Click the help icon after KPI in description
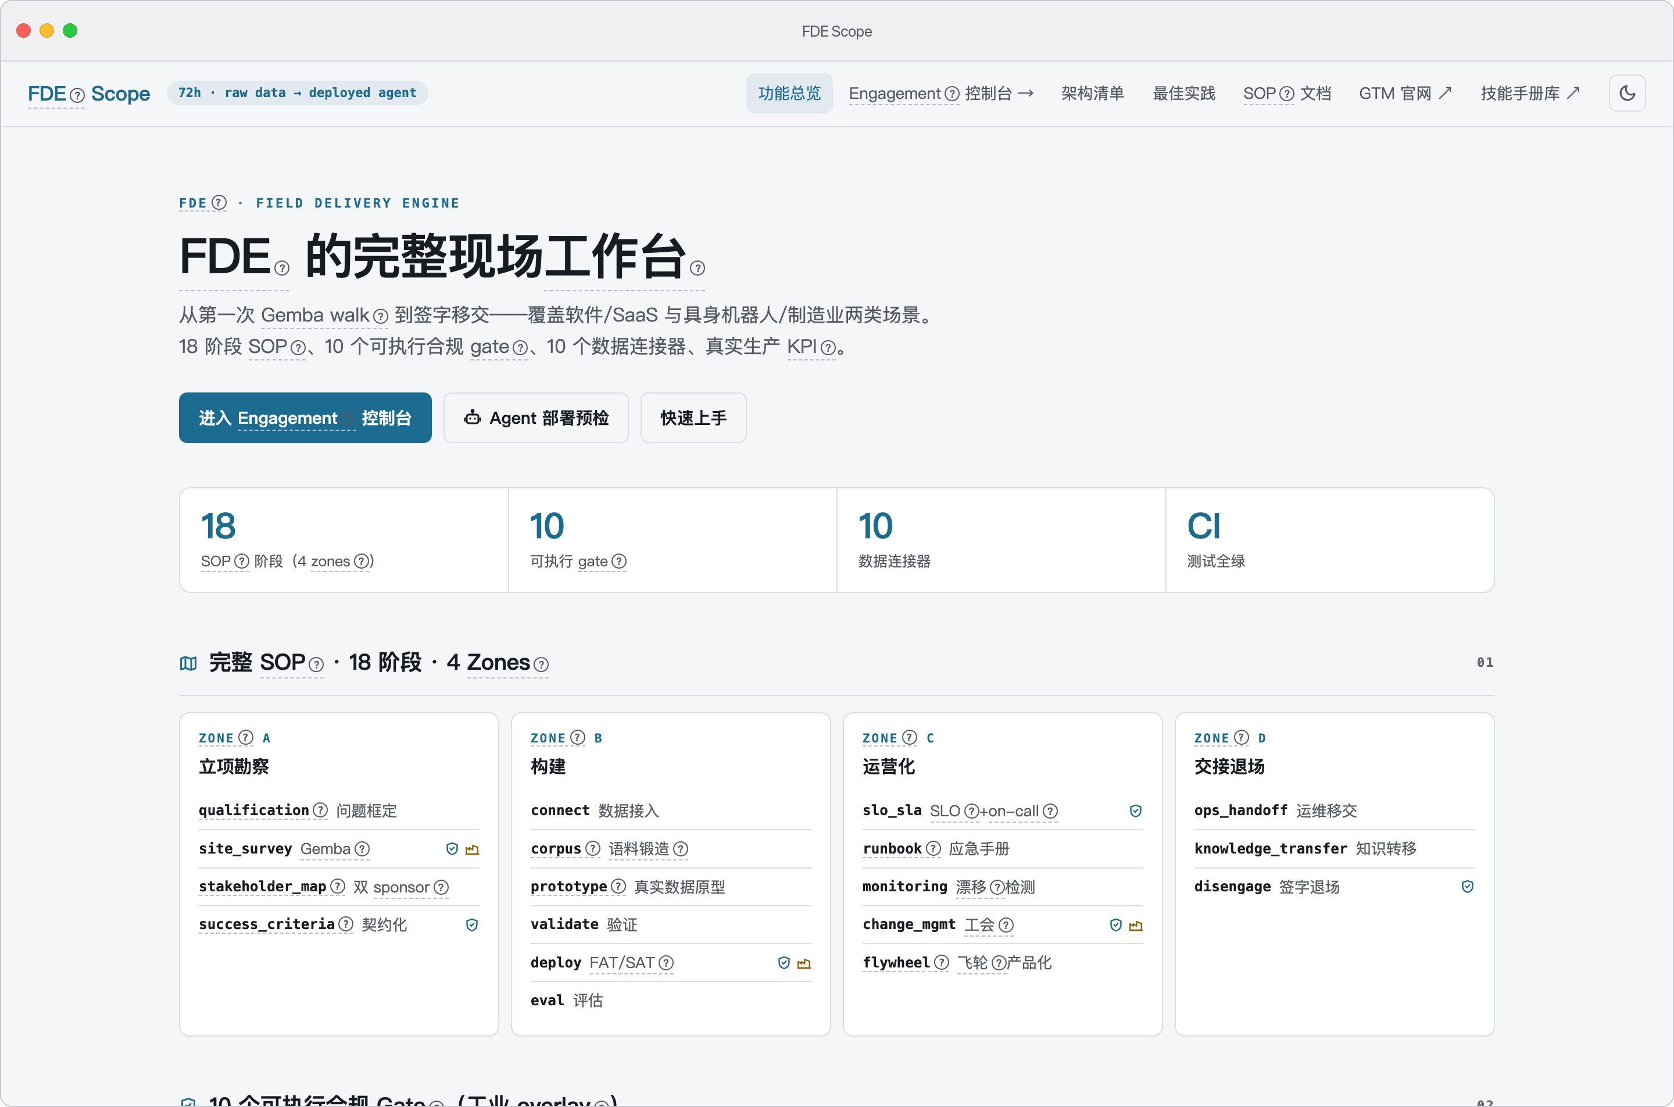Image resolution: width=1674 pixels, height=1107 pixels. [x=828, y=348]
